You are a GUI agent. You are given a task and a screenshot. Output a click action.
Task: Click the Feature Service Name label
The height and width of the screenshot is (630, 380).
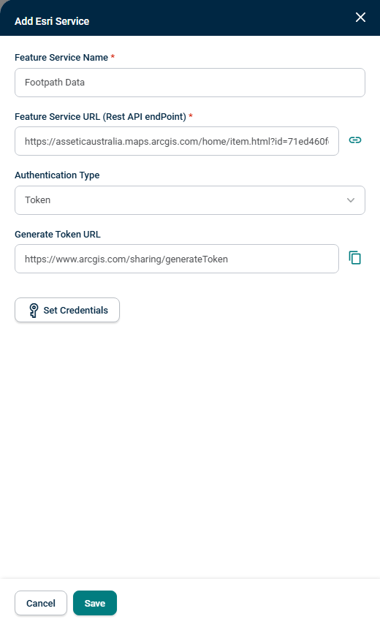click(x=61, y=58)
